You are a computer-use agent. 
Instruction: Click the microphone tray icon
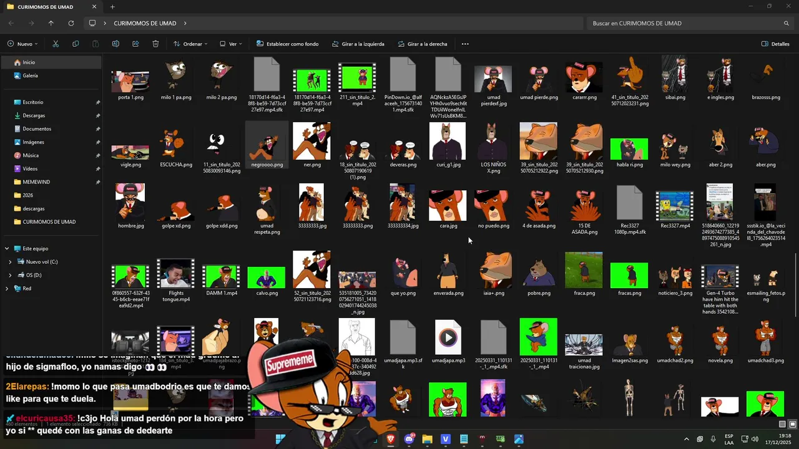(713, 439)
